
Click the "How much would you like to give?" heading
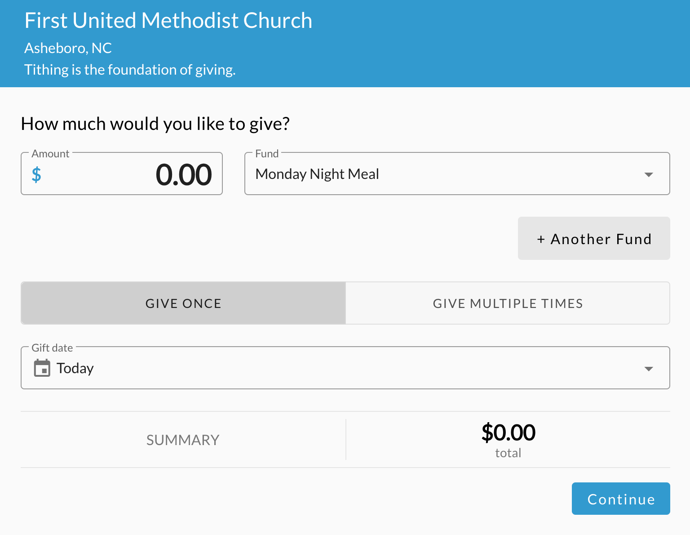[x=155, y=124]
